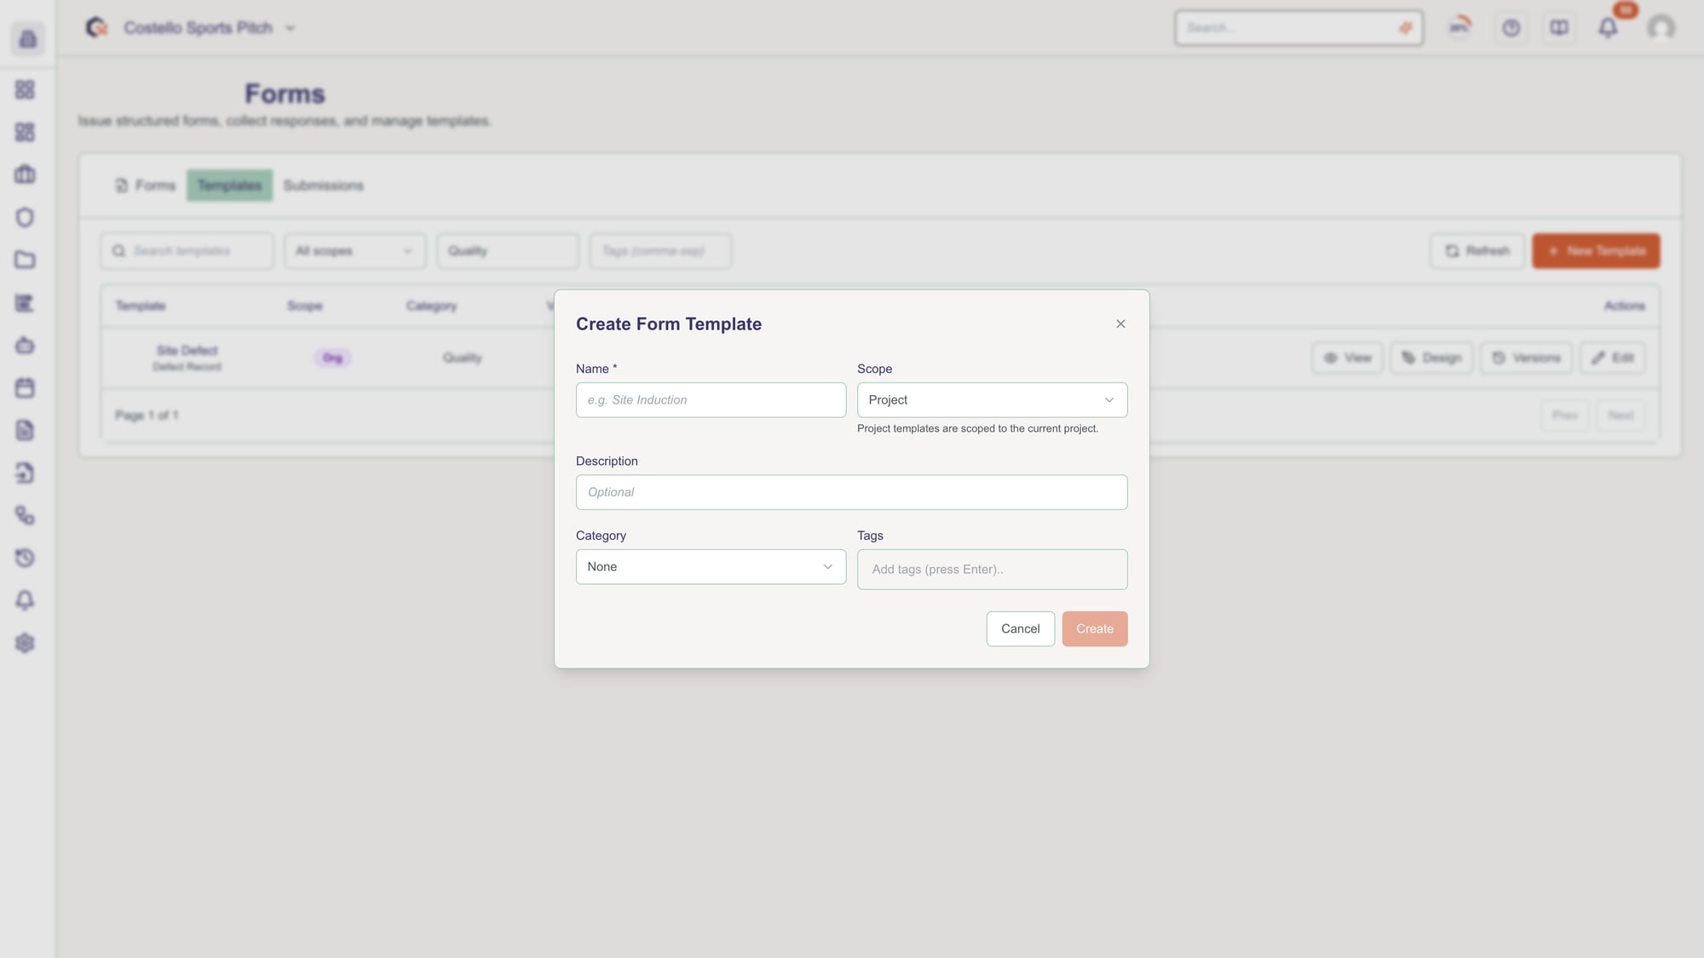Open the shield safety section in sidebar
The height and width of the screenshot is (958, 1704).
pos(26,217)
